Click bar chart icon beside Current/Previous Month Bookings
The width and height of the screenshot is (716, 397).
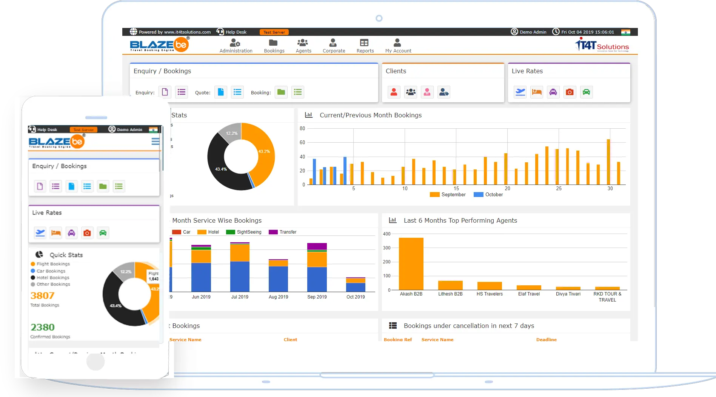click(x=309, y=115)
